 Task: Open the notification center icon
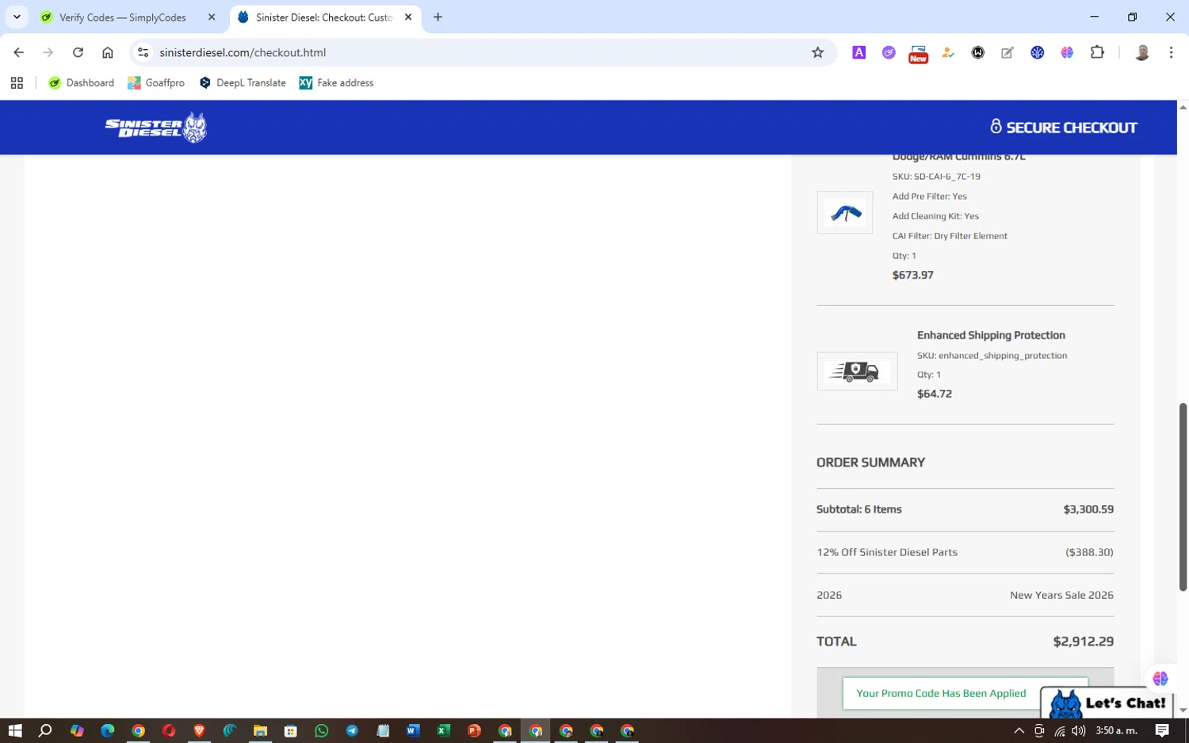1162,730
